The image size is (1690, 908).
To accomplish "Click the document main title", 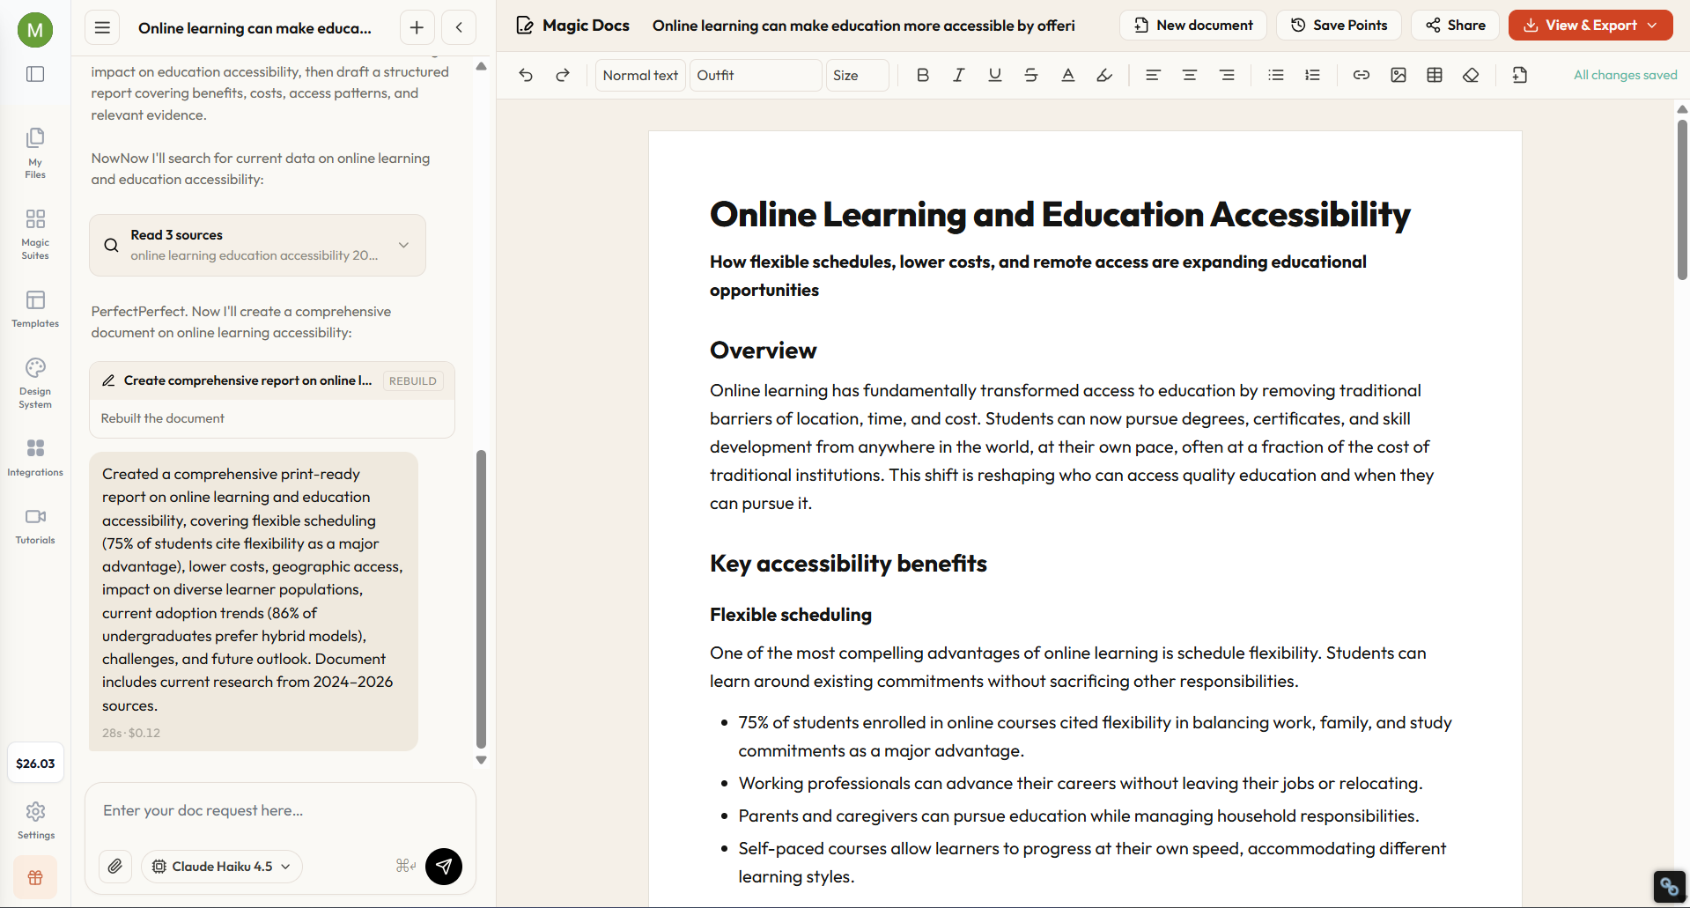I will click(x=1060, y=215).
